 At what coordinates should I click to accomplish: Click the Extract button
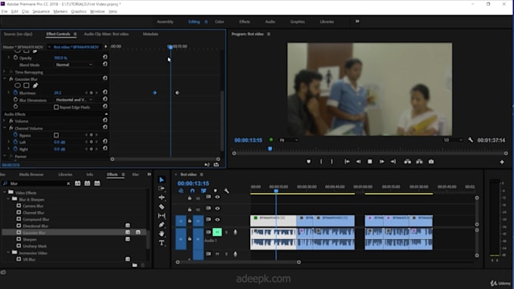click(420, 162)
